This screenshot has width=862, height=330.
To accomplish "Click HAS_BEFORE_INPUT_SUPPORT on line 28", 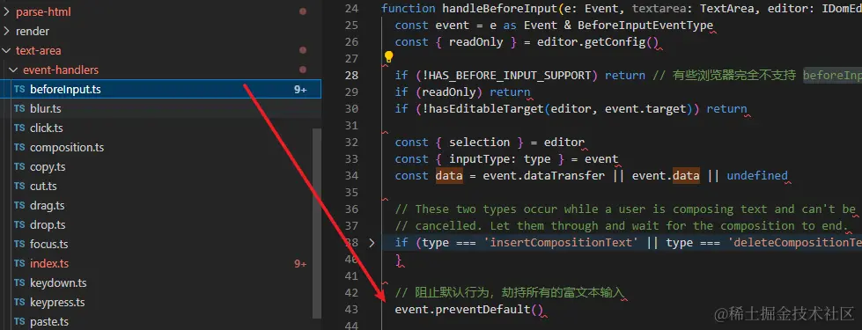I will 510,75.
